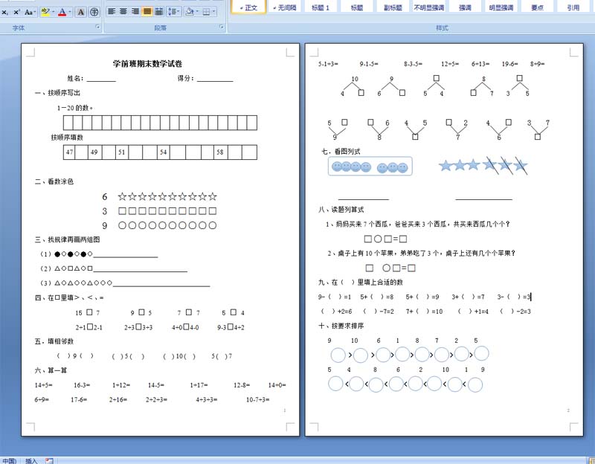Toggle character shading A button
The height and width of the screenshot is (464, 595).
coord(80,12)
